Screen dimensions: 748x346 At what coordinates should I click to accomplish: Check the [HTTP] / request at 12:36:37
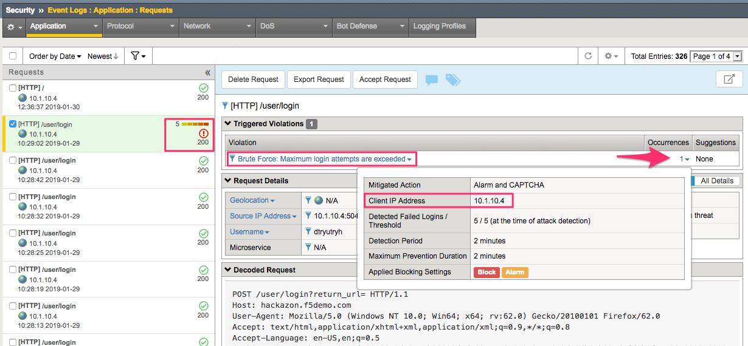[x=13, y=88]
